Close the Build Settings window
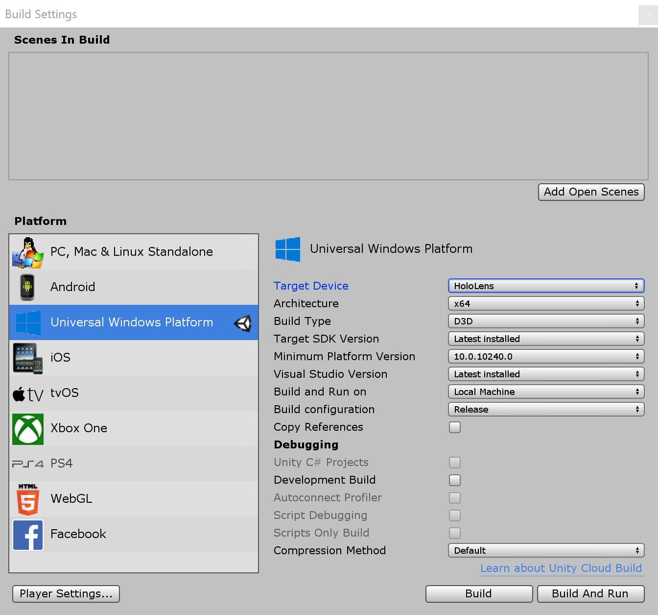 pos(648,15)
